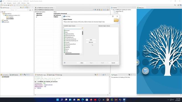
Task: Open the Search menu
Action: tap(15, 3)
